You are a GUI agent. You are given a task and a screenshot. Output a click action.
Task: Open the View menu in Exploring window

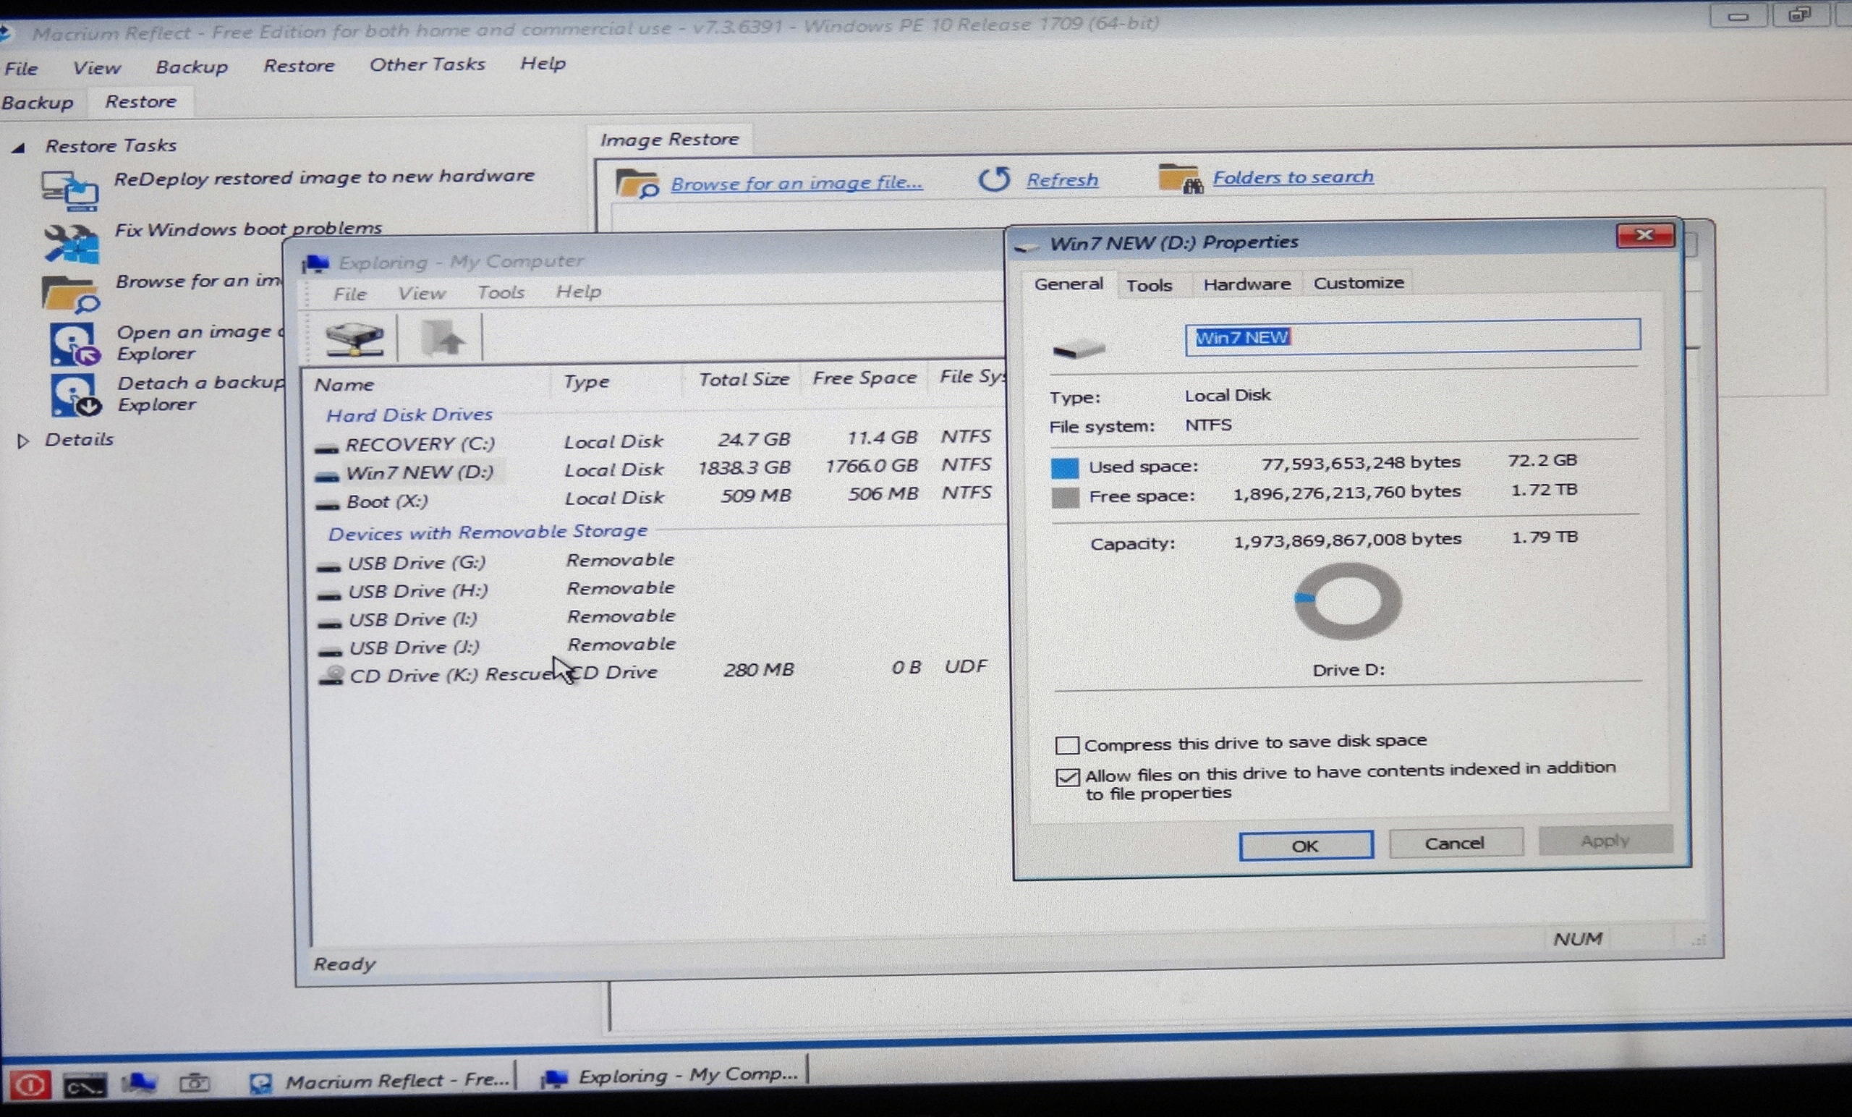(421, 293)
